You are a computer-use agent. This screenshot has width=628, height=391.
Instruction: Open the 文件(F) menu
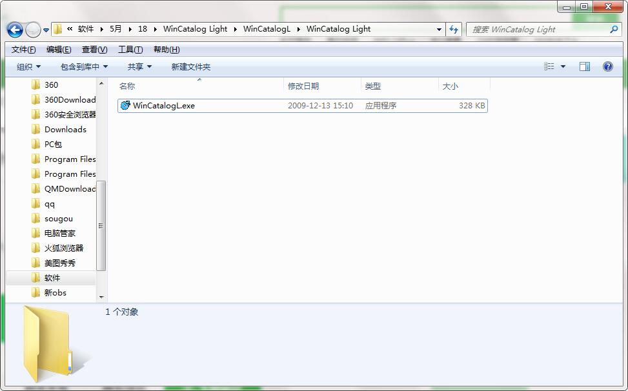pos(24,50)
